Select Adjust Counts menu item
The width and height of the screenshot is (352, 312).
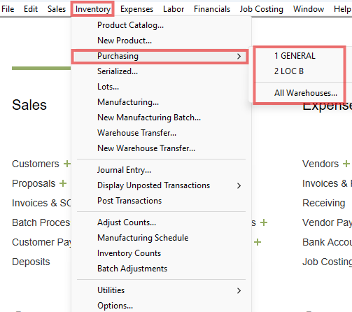[x=127, y=222]
